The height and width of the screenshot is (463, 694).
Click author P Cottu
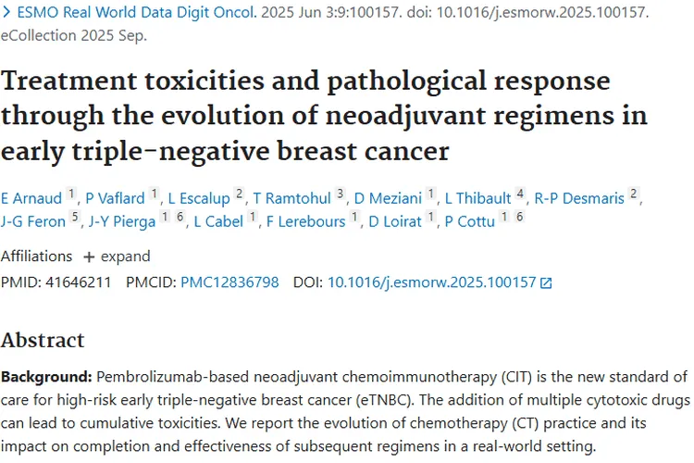coord(469,221)
